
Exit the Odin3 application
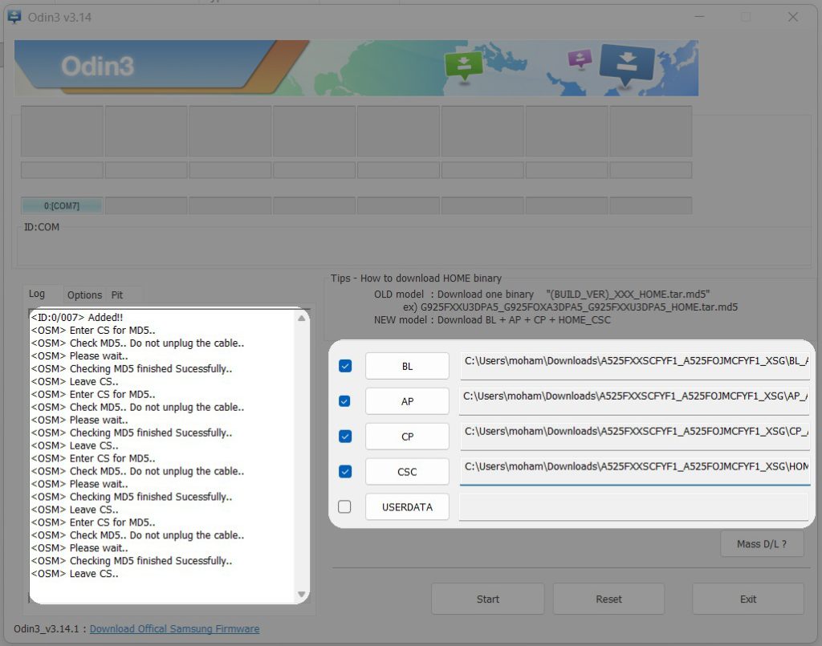(x=748, y=599)
